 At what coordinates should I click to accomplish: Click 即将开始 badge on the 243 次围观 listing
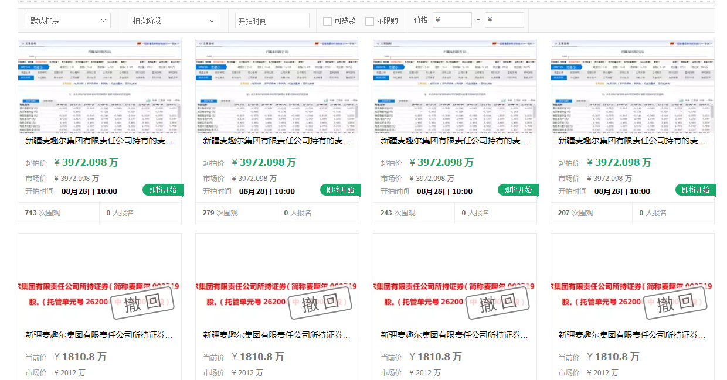518,190
